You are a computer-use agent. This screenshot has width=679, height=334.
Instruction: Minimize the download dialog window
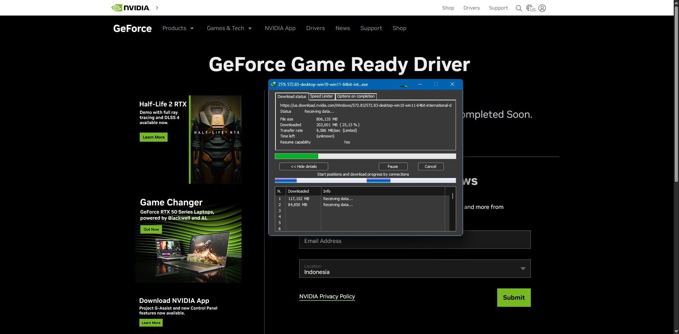420,84
